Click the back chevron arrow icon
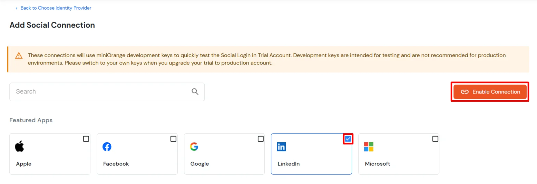 click(16, 8)
